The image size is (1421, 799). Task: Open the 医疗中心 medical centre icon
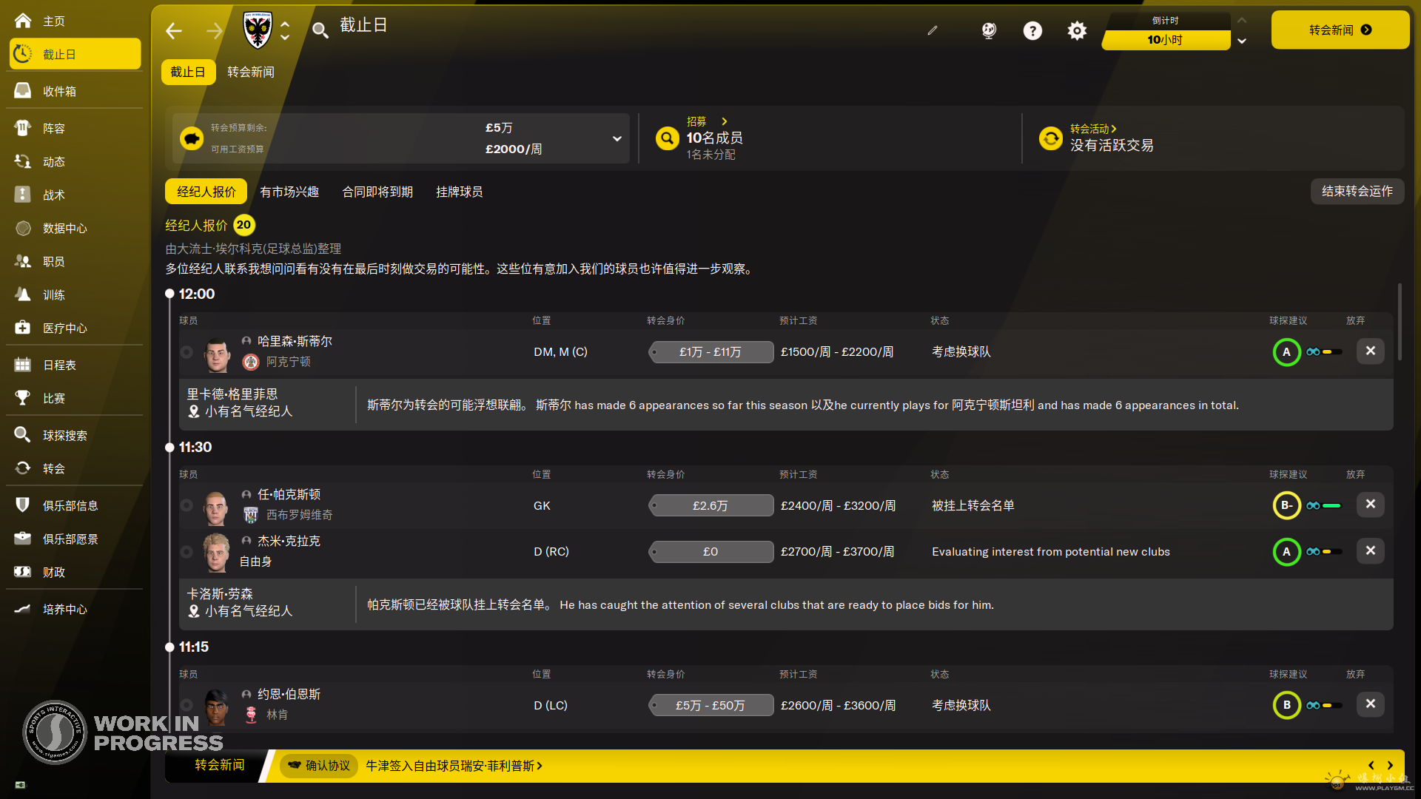pyautogui.click(x=23, y=328)
